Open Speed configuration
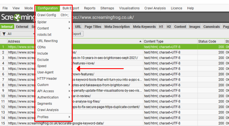The width and height of the screenshot is (229, 126). pos(53,66)
